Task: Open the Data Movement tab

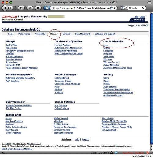Action: pyautogui.click(x=83, y=34)
